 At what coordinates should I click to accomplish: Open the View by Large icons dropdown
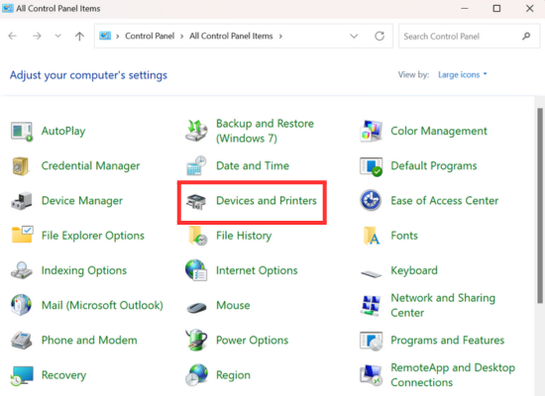coord(463,74)
